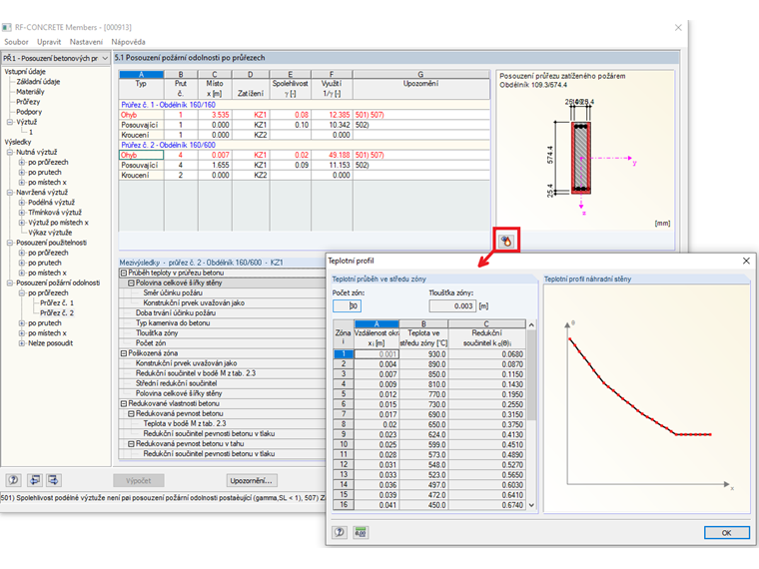Select Materiály in navigator tree

click(x=30, y=92)
